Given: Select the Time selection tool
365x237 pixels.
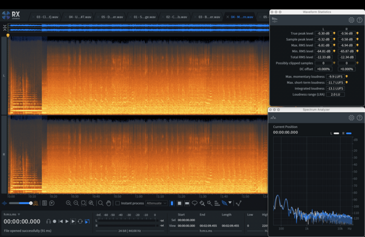Looking at the screenshot, I should tap(172, 203).
